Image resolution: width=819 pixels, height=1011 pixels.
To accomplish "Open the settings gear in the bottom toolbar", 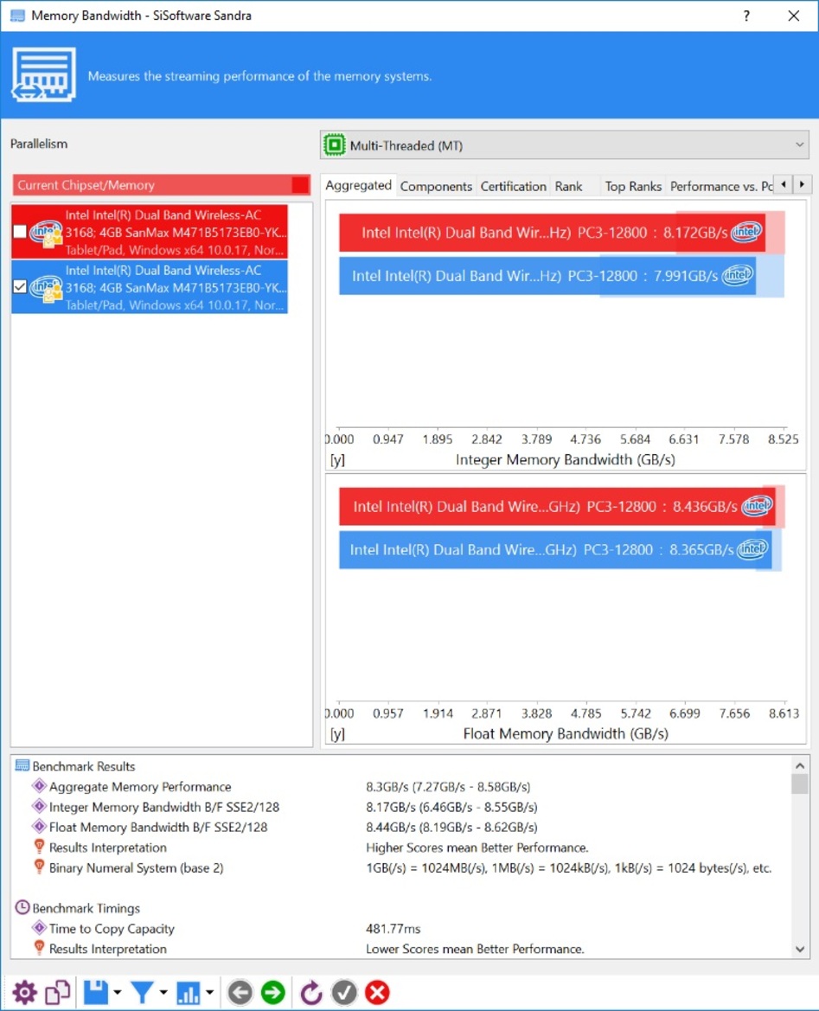I will (24, 992).
